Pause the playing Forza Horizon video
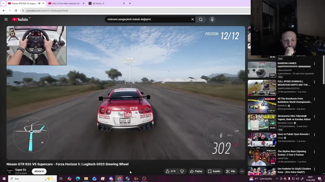The height and width of the screenshot is (182, 325). [126, 93]
